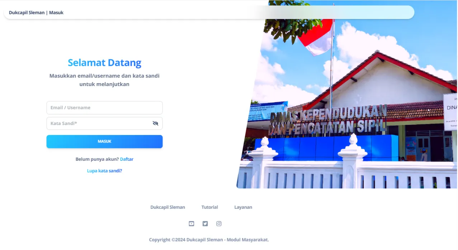
Task: Open the Instagram page icon
Action: pyautogui.click(x=219, y=223)
